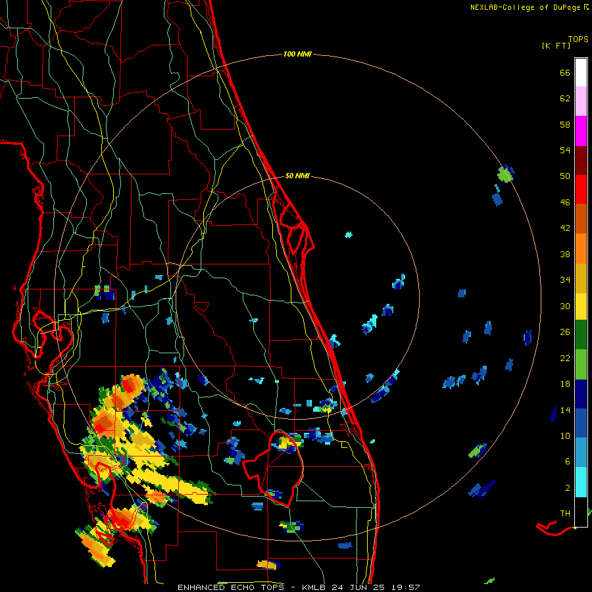This screenshot has height=592, width=592.
Task: Click the 46 value on the legend scale
Action: (x=565, y=203)
